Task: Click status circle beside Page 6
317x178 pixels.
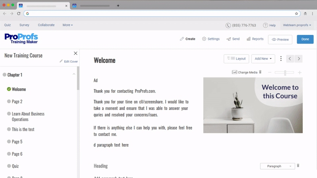Action: (x=9, y=154)
